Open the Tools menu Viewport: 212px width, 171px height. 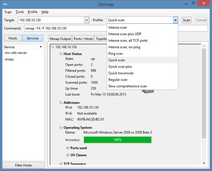click(19, 12)
